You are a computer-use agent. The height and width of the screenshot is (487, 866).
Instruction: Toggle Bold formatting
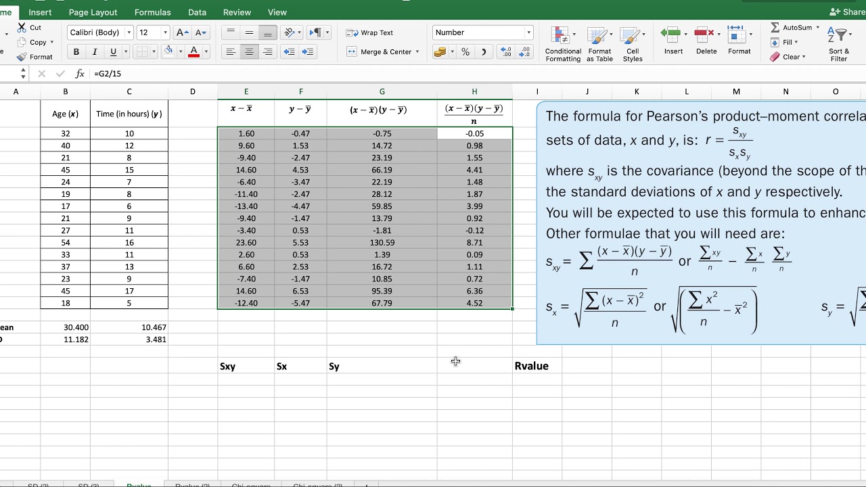pyautogui.click(x=76, y=52)
